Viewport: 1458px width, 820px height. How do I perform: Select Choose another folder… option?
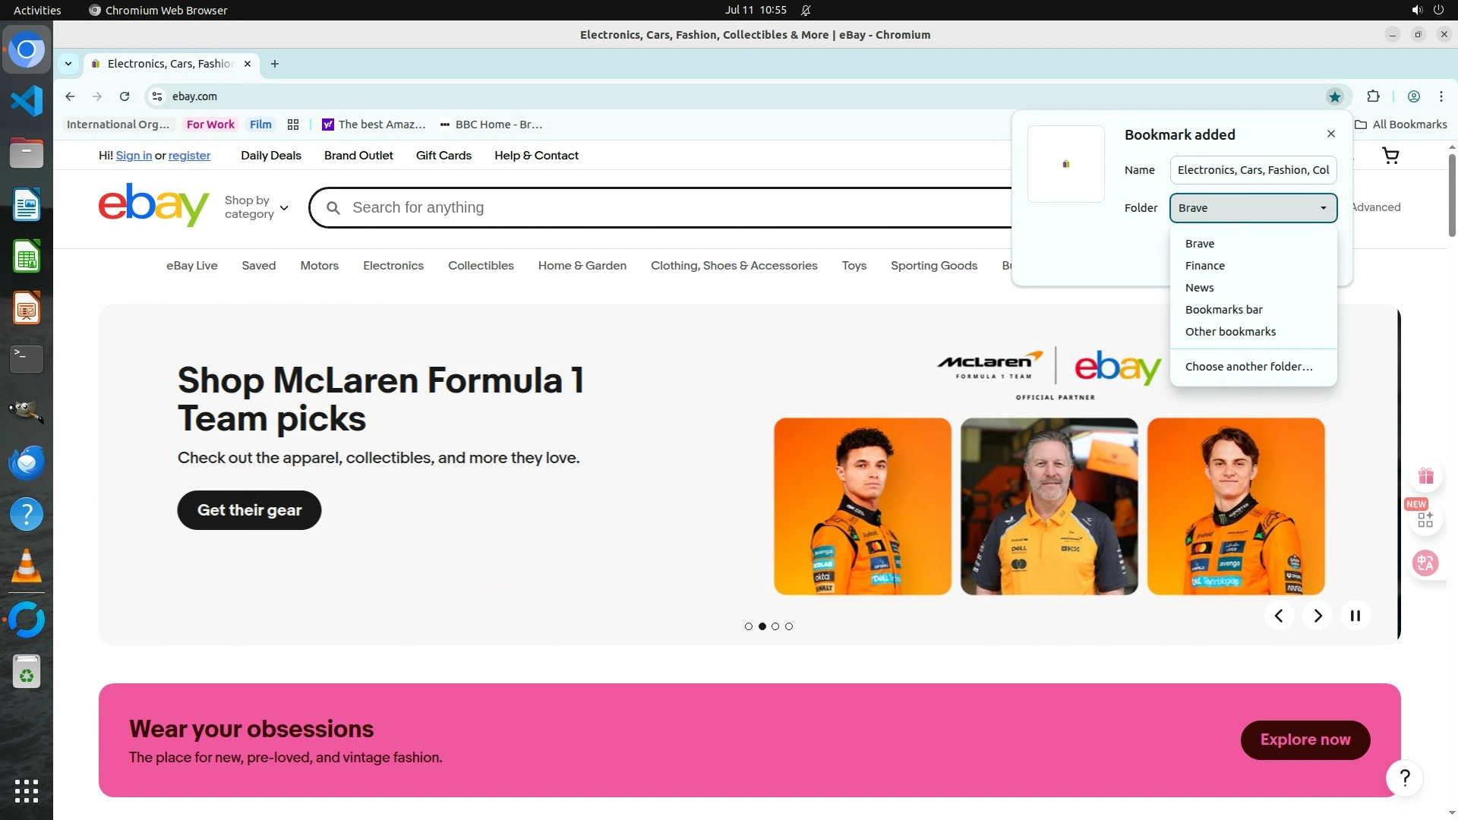tap(1248, 367)
